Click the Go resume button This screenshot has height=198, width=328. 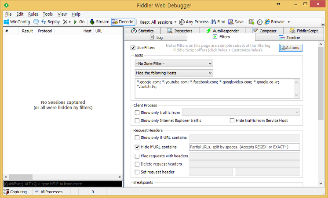pos(79,21)
